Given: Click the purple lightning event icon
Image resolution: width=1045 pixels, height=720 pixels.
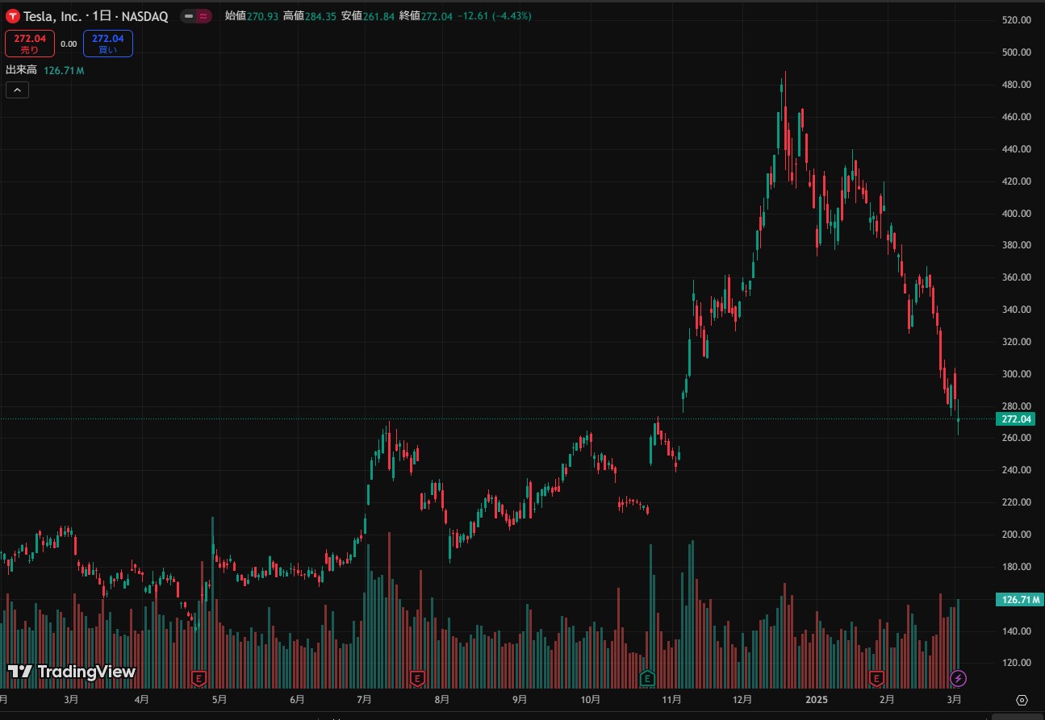Looking at the screenshot, I should (x=958, y=678).
